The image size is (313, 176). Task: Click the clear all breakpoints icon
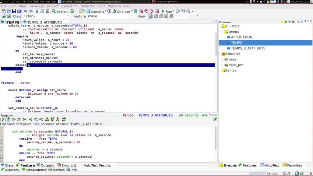(x=152, y=11)
